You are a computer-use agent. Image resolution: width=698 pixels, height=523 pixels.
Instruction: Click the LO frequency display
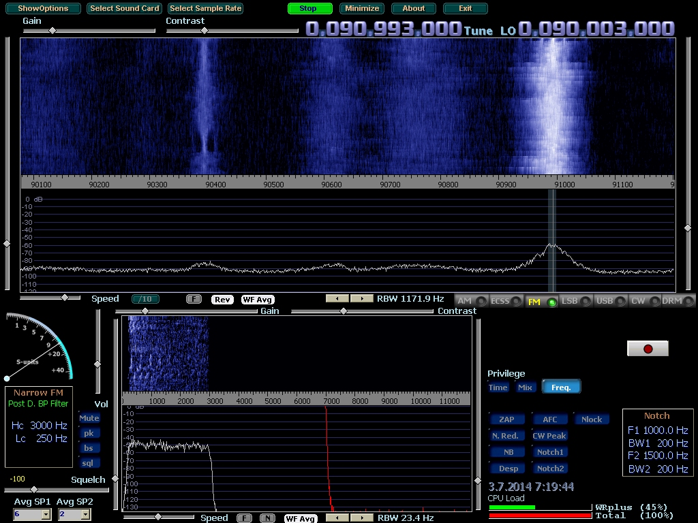point(596,29)
